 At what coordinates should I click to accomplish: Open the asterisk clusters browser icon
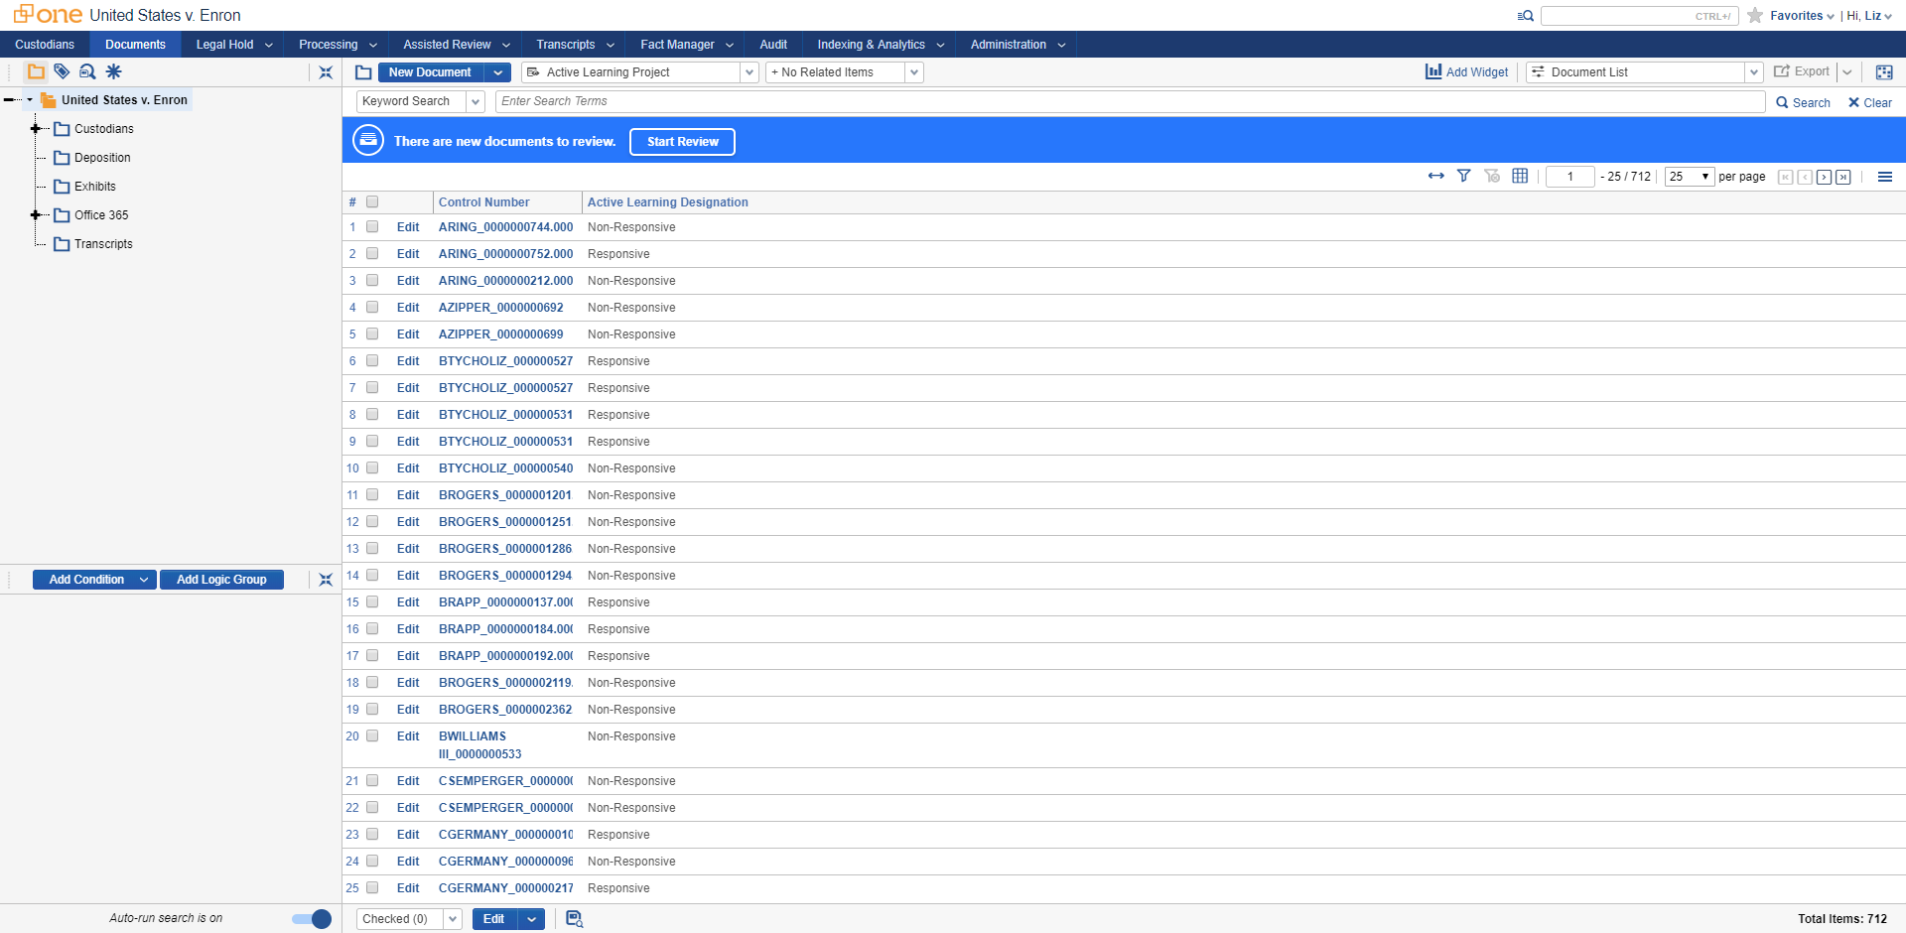[x=114, y=71]
